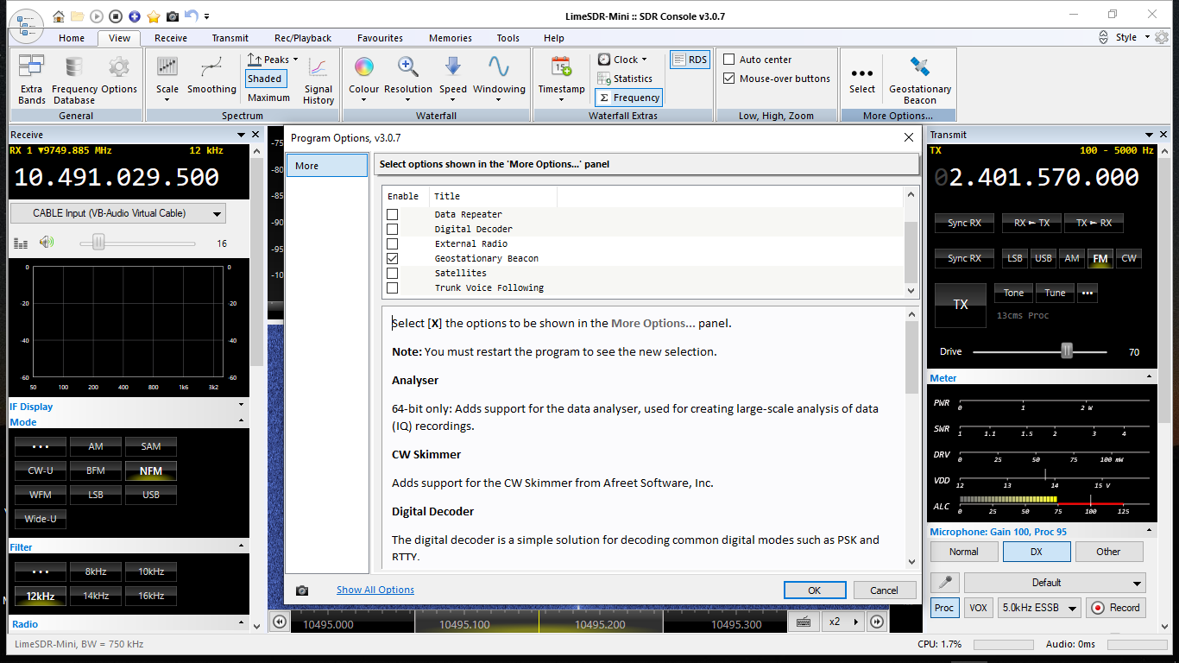This screenshot has height=663, width=1179.
Task: Open the Favourites tab
Action: tap(380, 38)
